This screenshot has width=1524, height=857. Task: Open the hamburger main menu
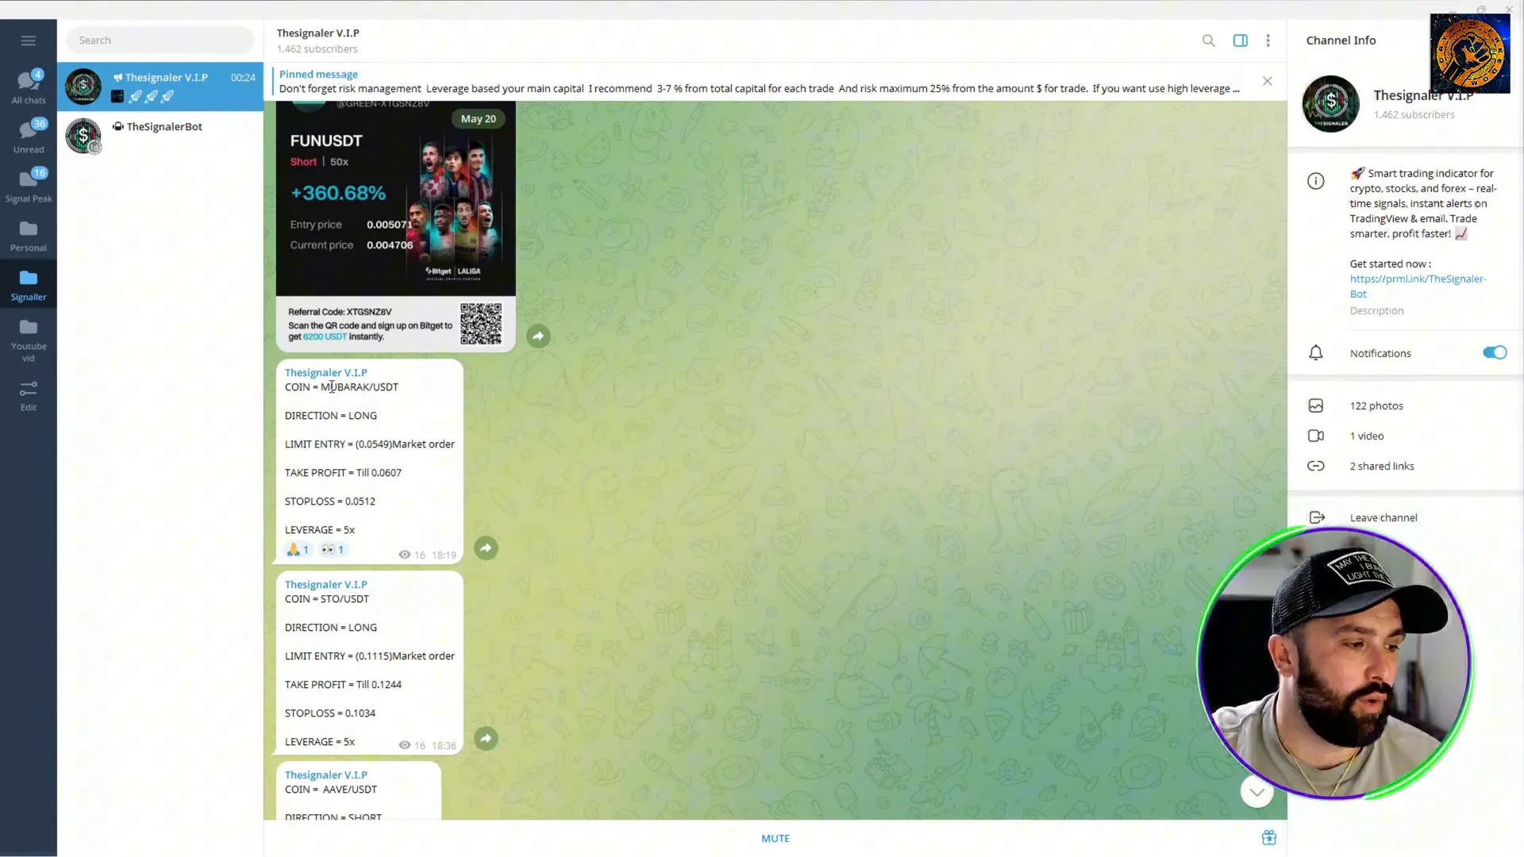point(29,40)
